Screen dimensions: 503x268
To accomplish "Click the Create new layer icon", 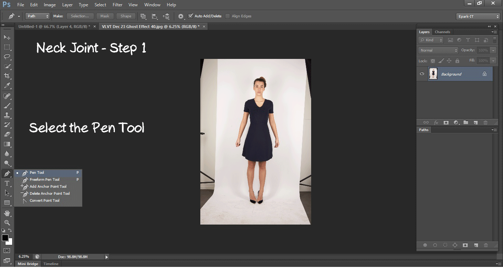I will [475, 122].
